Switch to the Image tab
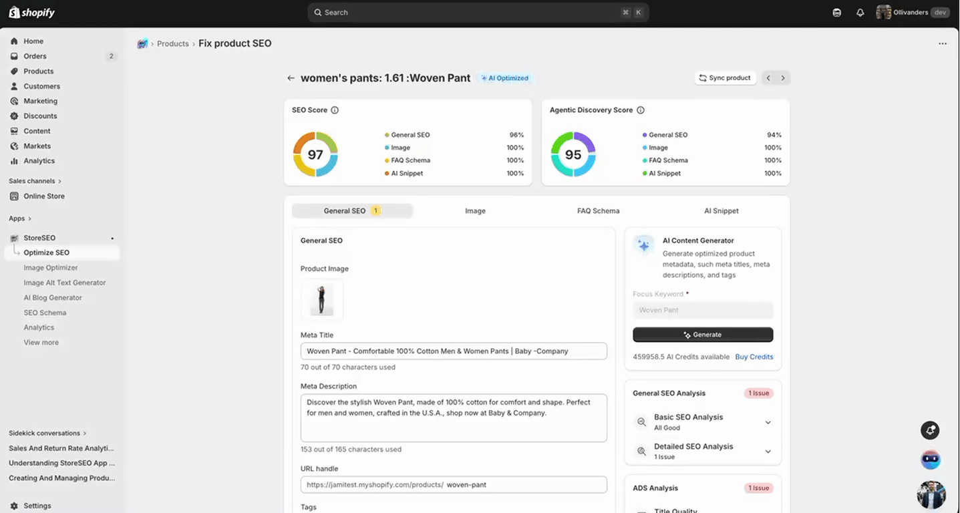Screen dimensions: 960x513 pyautogui.click(x=475, y=210)
